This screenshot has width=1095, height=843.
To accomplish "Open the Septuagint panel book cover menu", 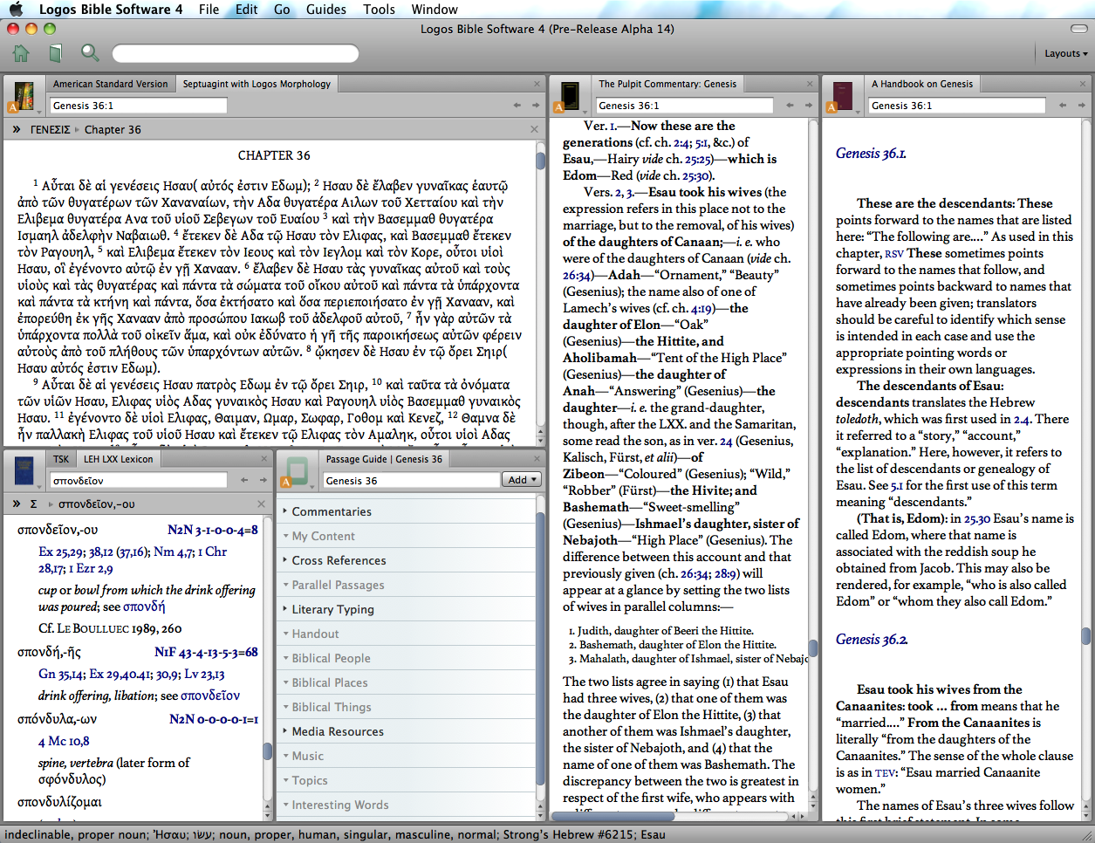I will [24, 96].
